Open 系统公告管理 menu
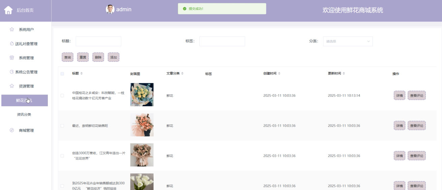 [26, 72]
